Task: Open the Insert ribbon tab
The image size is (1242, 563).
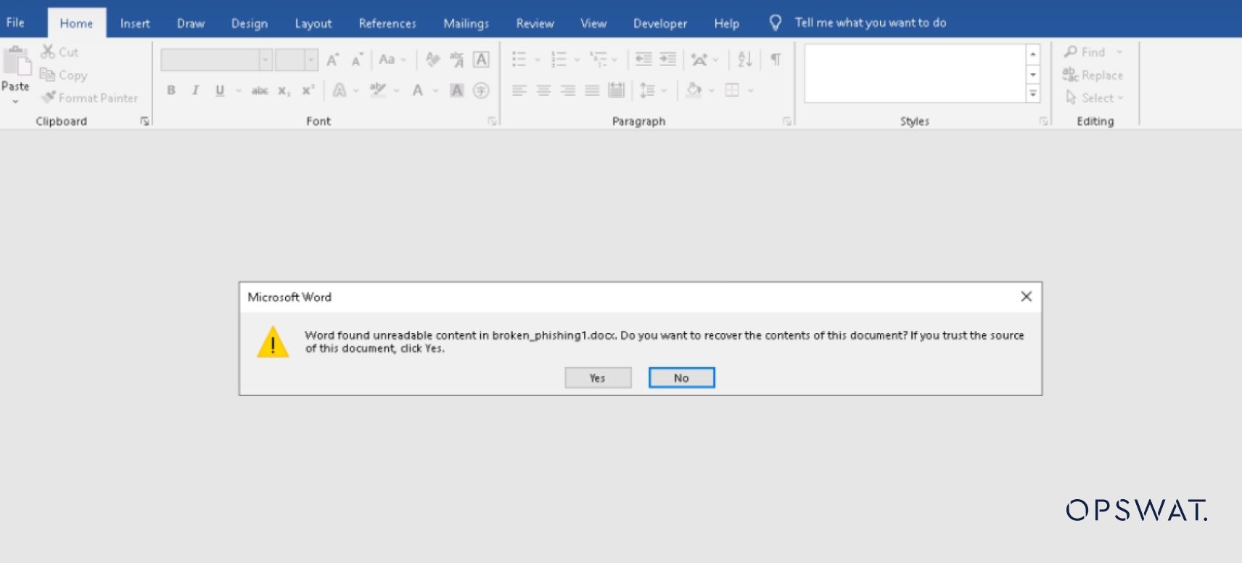Action: (x=135, y=23)
